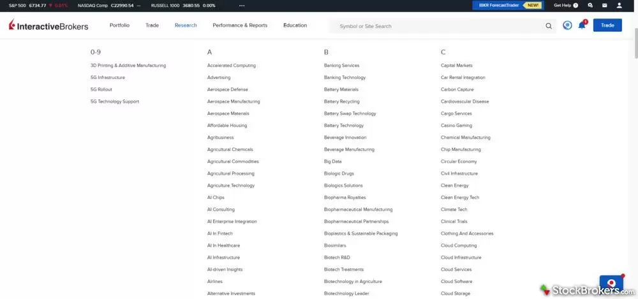This screenshot has height=299, width=638.
Task: Open the Accelerated Computing theme
Action: (232, 66)
